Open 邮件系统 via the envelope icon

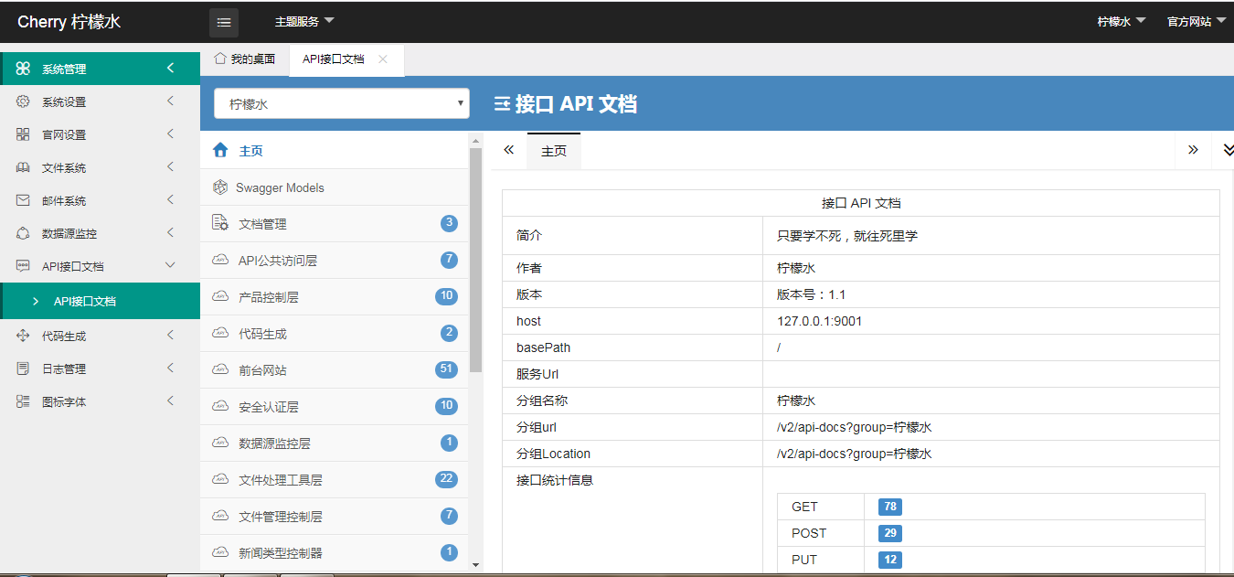coord(22,200)
